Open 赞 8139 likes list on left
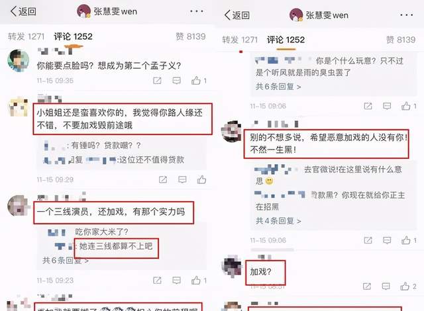This screenshot has height=311, width=424. 191,36
